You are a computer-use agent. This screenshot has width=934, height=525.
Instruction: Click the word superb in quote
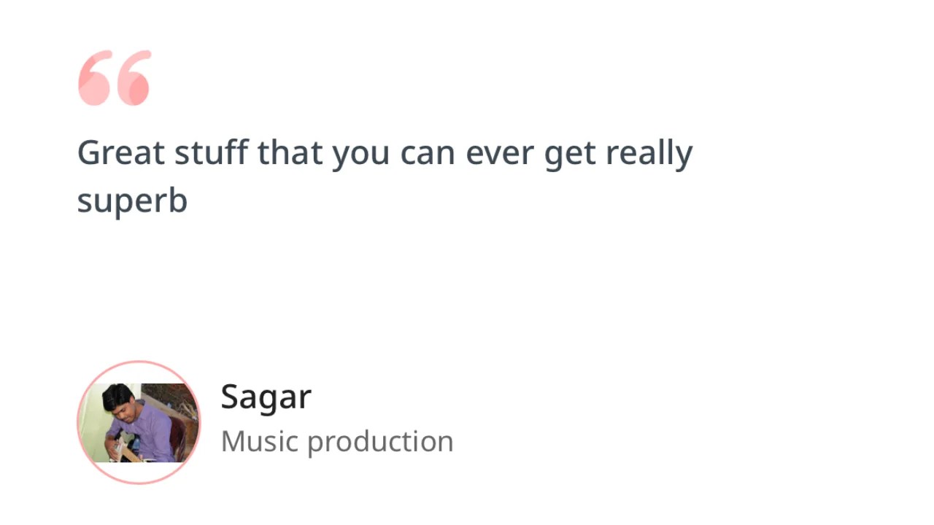tap(132, 201)
